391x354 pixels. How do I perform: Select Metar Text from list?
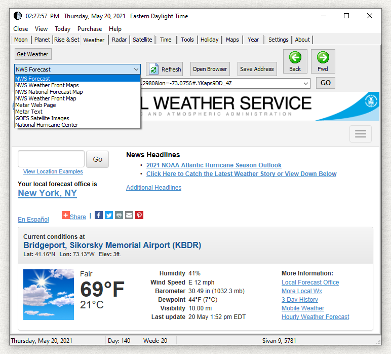pyautogui.click(x=77, y=112)
